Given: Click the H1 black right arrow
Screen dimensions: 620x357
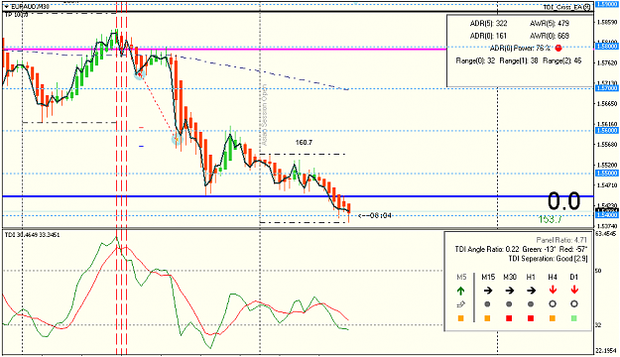Looking at the screenshot, I should pos(531,291).
